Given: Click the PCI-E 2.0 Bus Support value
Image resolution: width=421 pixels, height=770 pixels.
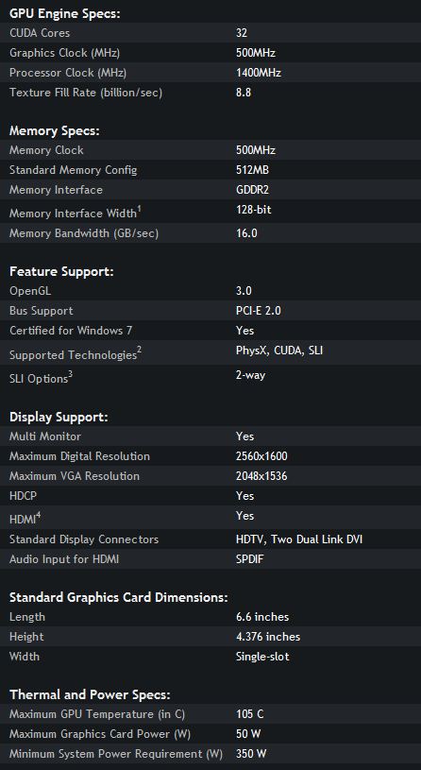Looking at the screenshot, I should tap(258, 311).
